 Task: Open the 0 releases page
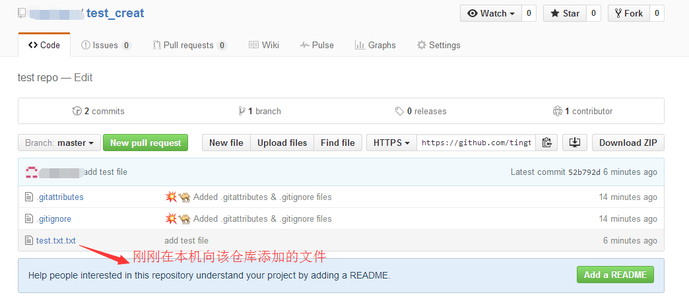tap(421, 111)
